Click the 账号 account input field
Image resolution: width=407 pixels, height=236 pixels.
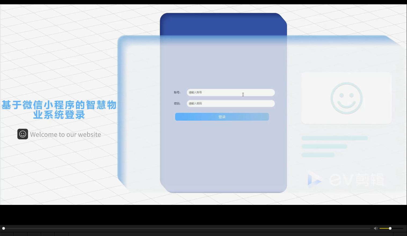pyautogui.click(x=231, y=93)
